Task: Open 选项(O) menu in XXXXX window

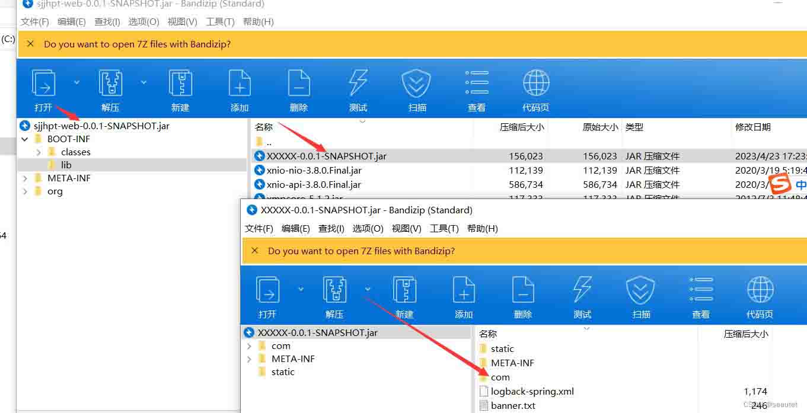Action: (368, 229)
